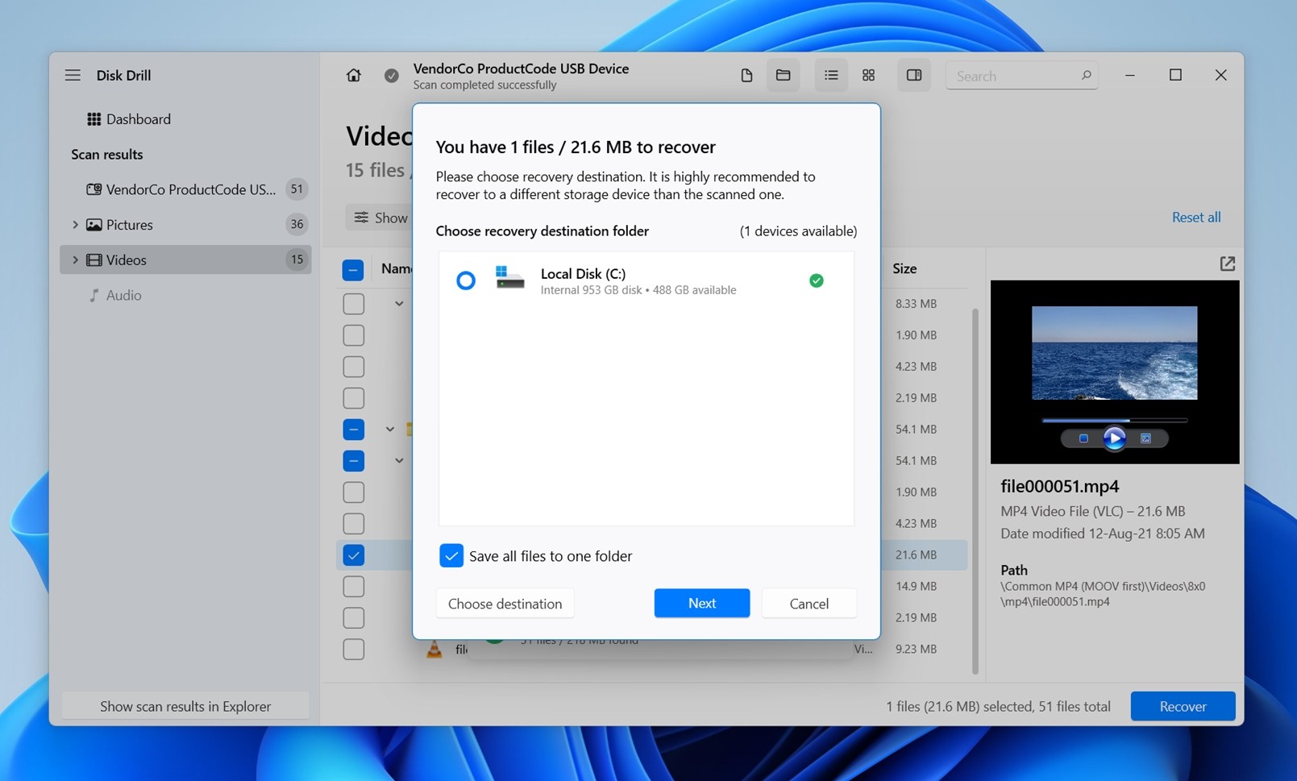Click Choose destination button
1297x781 pixels.
(505, 603)
